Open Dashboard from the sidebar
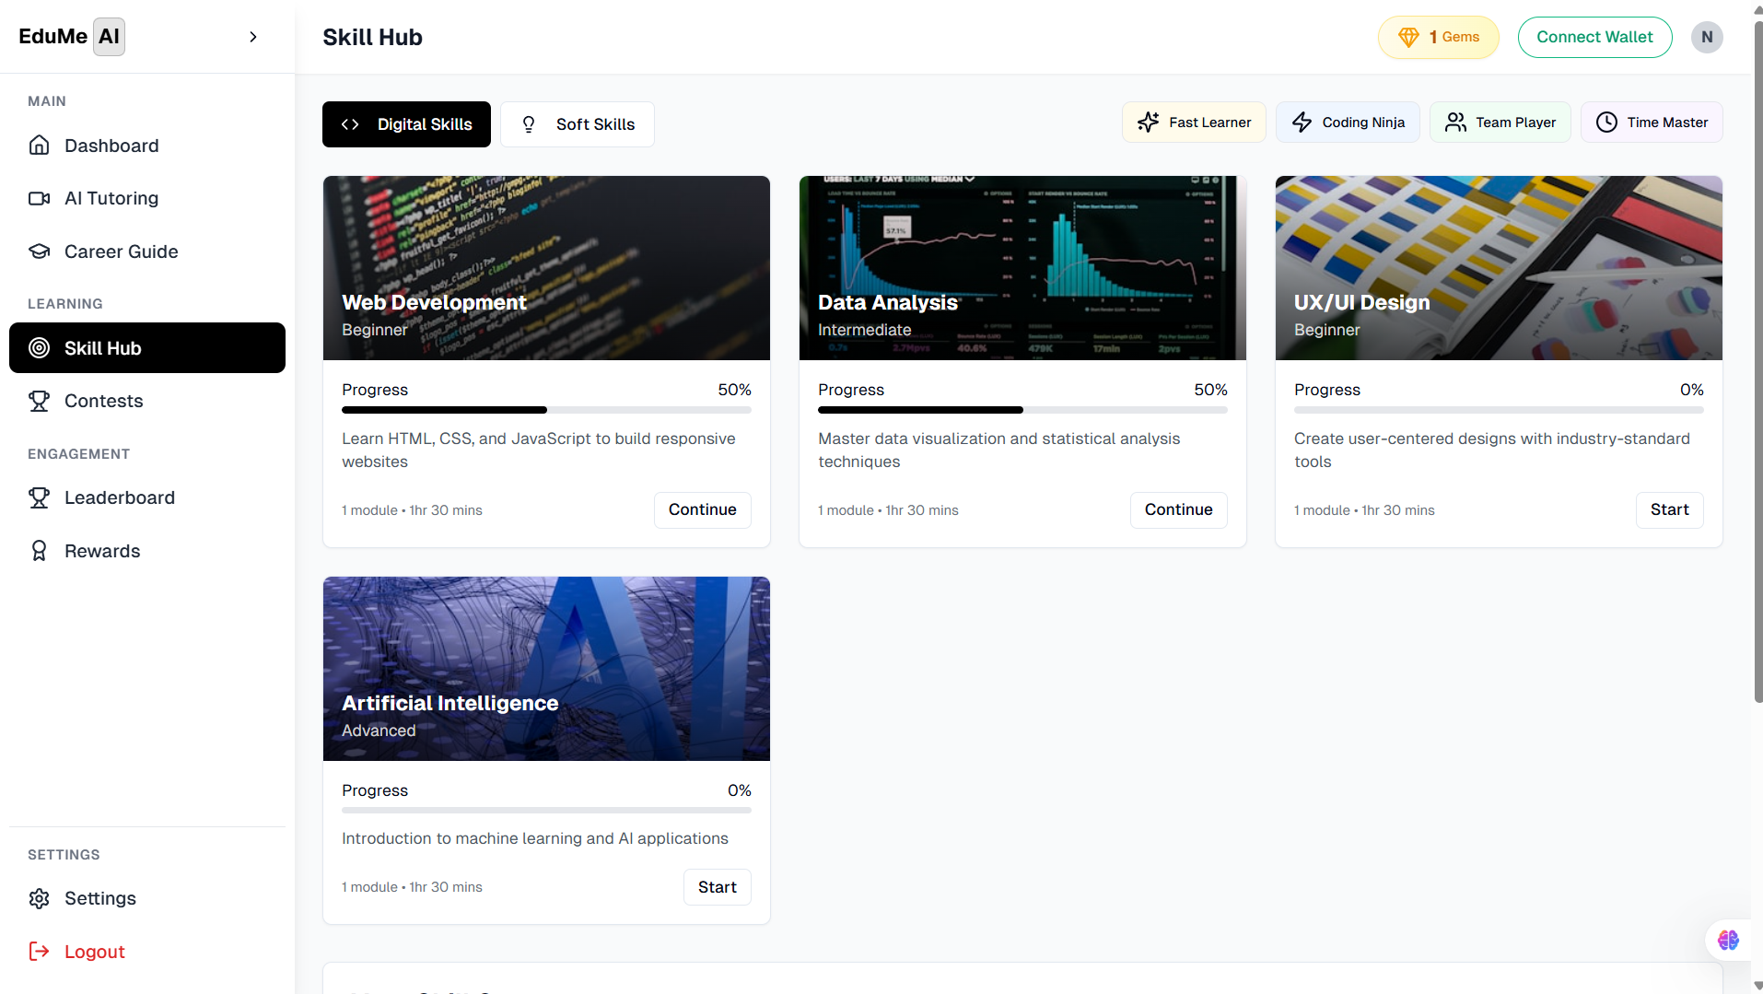The image size is (1763, 994). (147, 146)
